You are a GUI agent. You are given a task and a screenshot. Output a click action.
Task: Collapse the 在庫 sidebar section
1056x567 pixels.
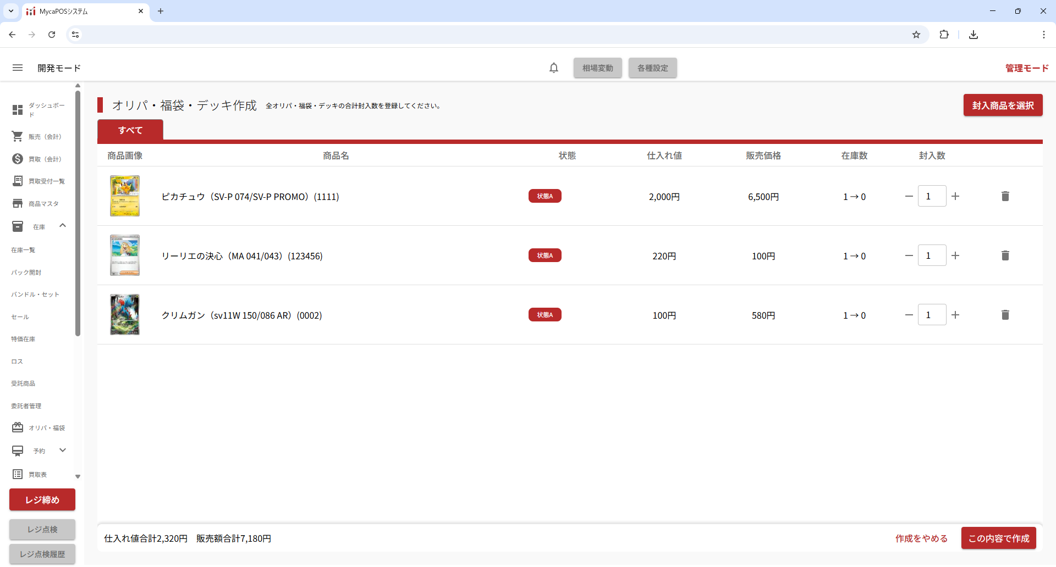(x=63, y=226)
